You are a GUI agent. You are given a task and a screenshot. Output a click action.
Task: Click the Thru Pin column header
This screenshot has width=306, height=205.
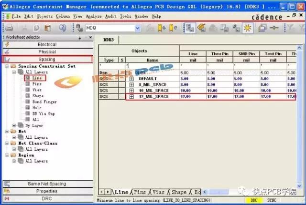click(220, 54)
